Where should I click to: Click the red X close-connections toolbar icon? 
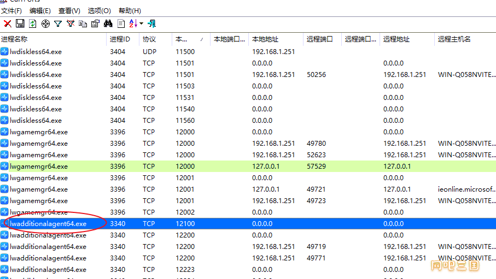pyautogui.click(x=8, y=23)
